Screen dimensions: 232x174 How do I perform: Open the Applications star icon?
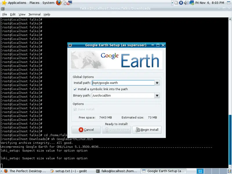(x=4, y=3)
